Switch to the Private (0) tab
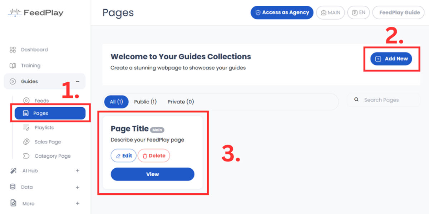Viewport: 429px width, 214px height. pos(181,102)
